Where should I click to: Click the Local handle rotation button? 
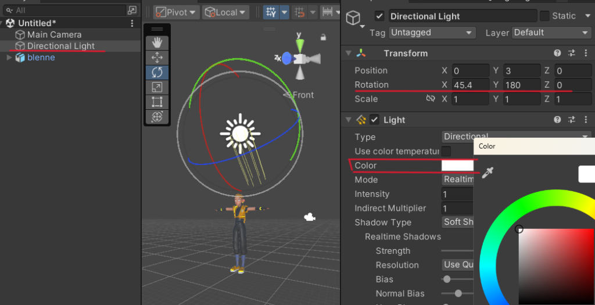click(225, 12)
